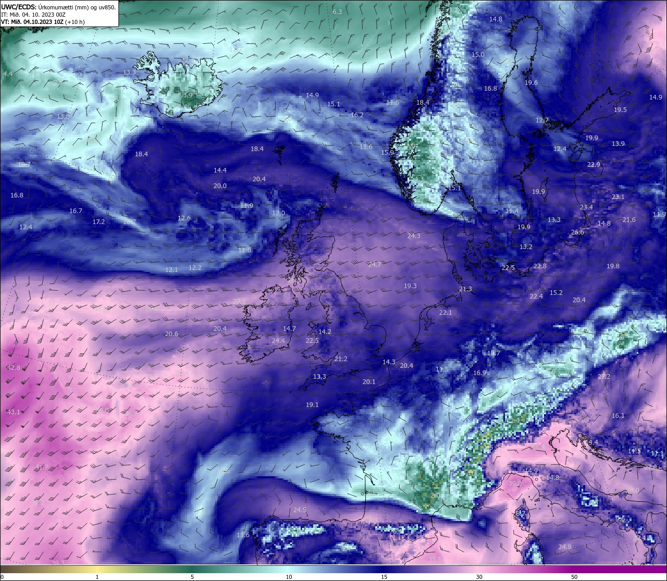
Task: Click the 39.3 value at bottom left
Action: coord(58,562)
